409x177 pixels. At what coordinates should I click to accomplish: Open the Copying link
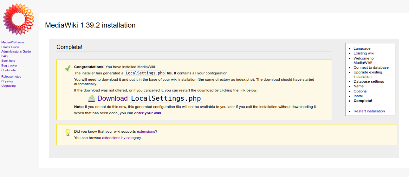(x=7, y=81)
